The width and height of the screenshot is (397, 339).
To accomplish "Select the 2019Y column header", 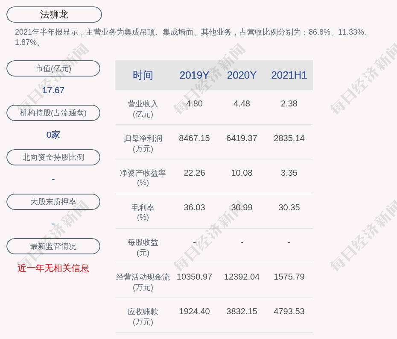I will click(x=194, y=75).
